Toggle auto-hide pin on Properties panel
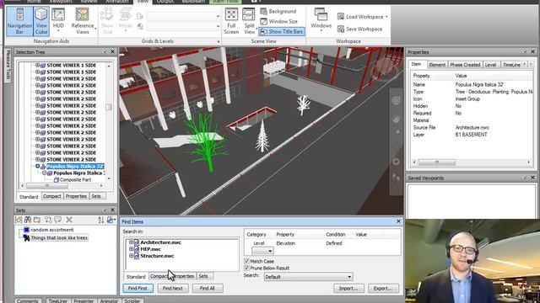 coord(525,52)
